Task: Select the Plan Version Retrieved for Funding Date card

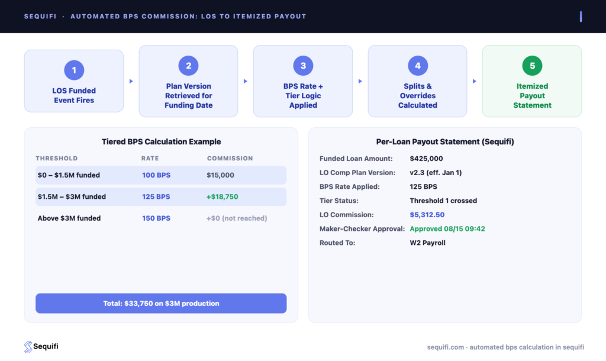Action: point(188,80)
